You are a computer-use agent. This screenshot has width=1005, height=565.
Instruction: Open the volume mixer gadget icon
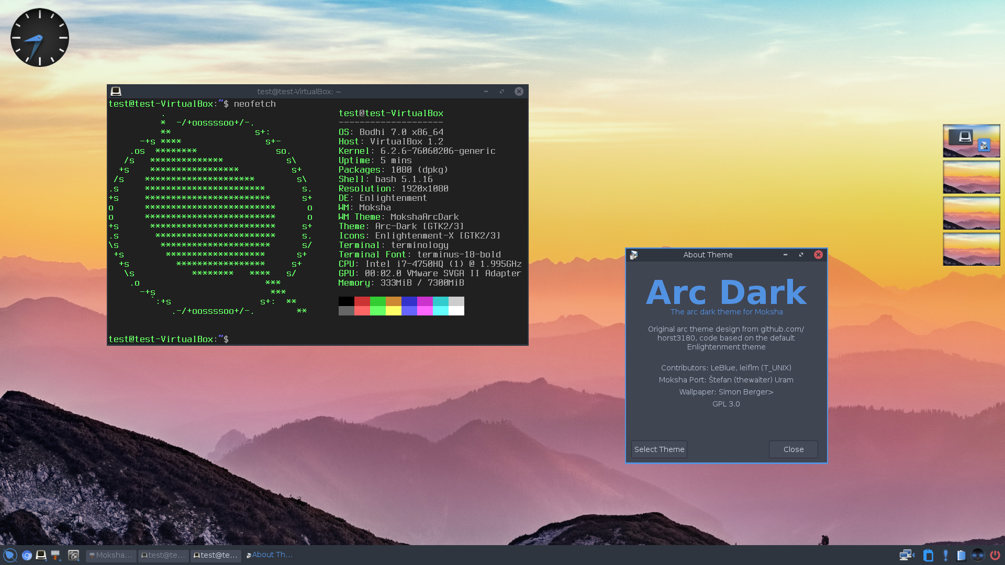coord(977,555)
